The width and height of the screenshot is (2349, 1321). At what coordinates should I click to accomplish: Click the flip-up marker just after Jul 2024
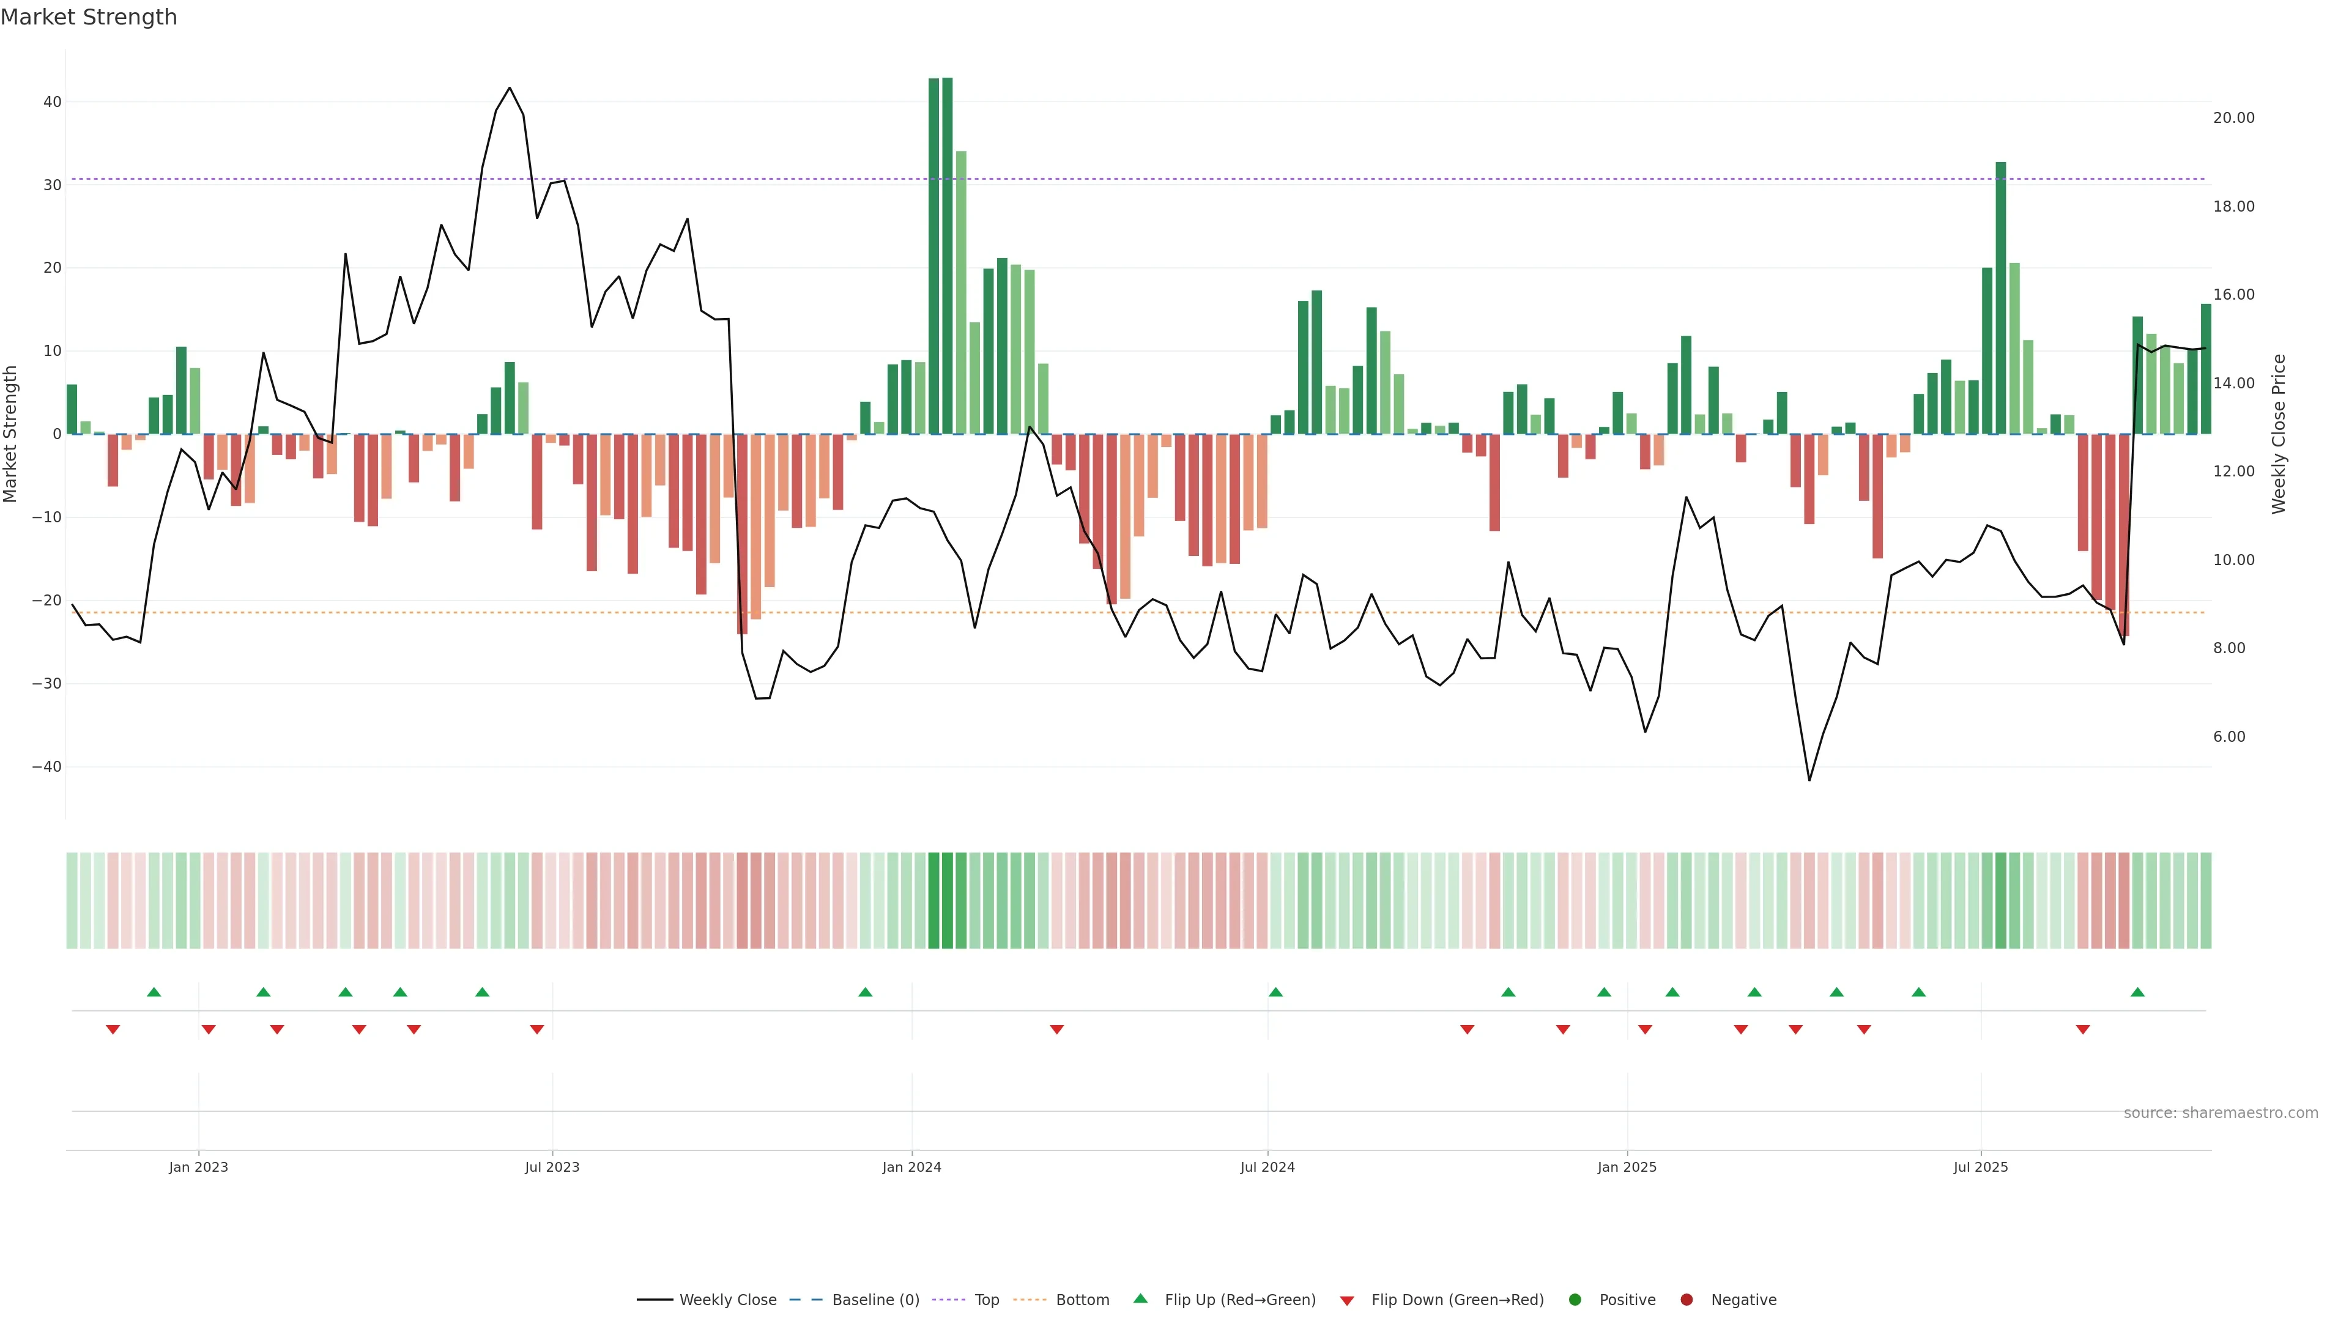pyautogui.click(x=1275, y=992)
